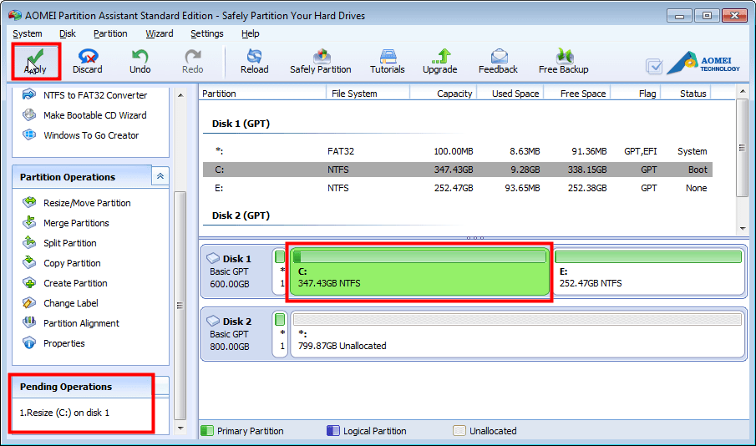Click the Redo toolbar icon
Image resolution: width=756 pixels, height=446 pixels.
pyautogui.click(x=192, y=61)
